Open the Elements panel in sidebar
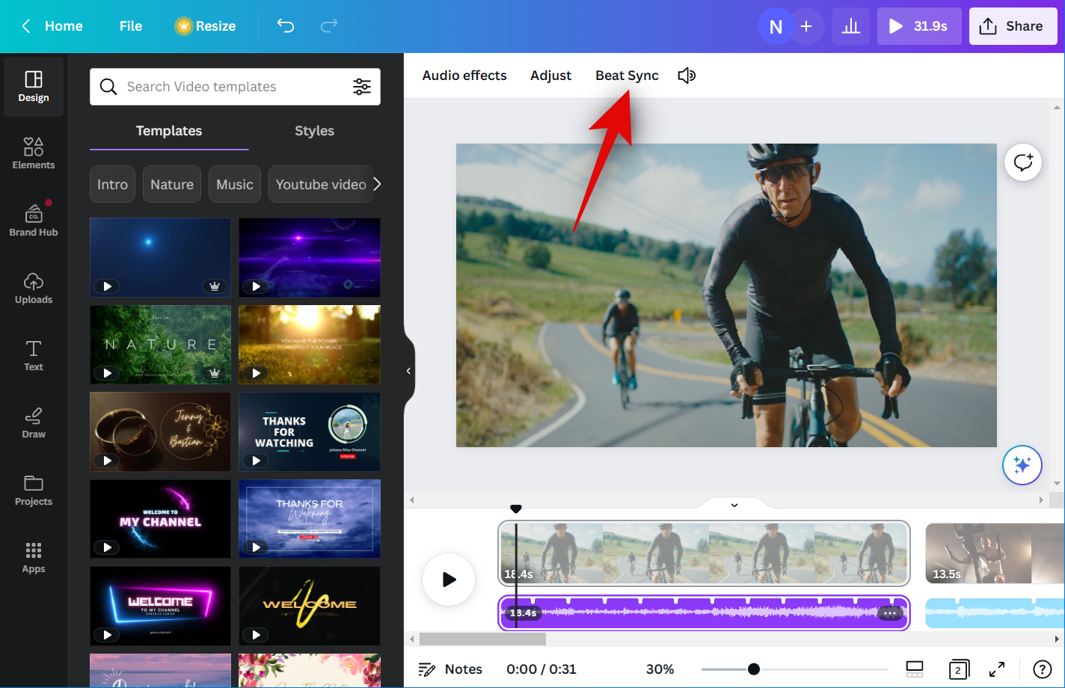This screenshot has width=1065, height=688. [34, 153]
